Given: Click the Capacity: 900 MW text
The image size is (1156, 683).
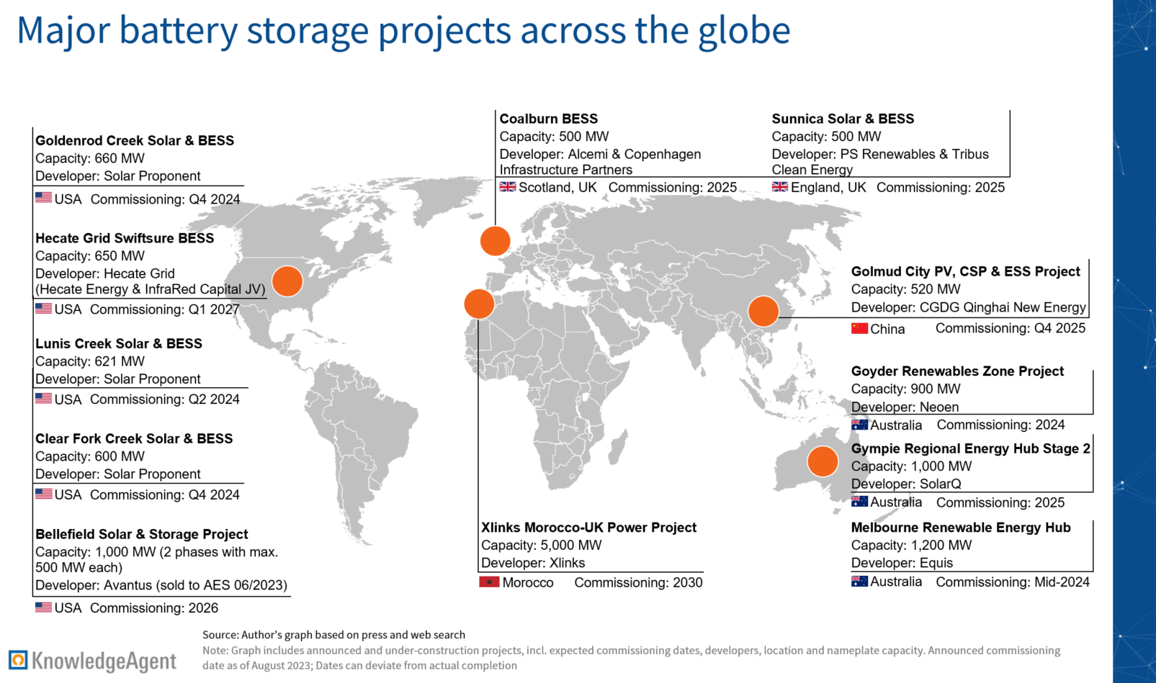Looking at the screenshot, I should tap(906, 389).
